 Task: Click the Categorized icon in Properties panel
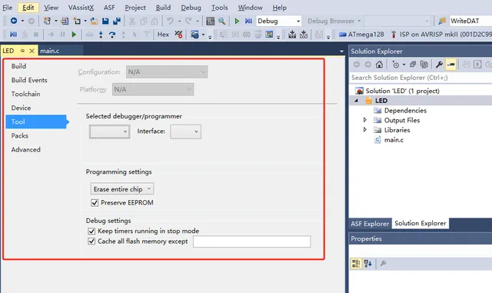(x=356, y=264)
